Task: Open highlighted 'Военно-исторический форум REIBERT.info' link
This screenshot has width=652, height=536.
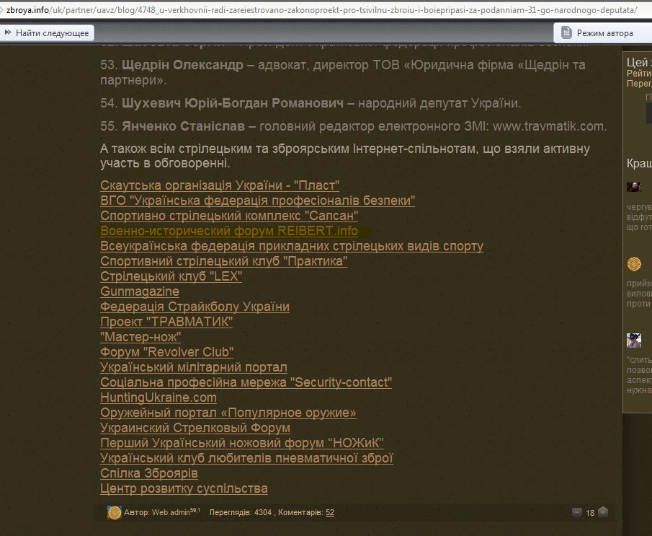Action: click(229, 231)
